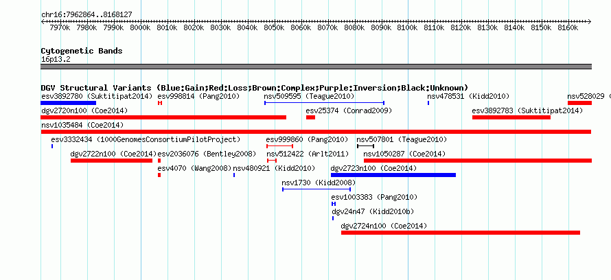Click the dgv2724n100 red loss bar
Screen dimensions: 611x280
pos(461,233)
